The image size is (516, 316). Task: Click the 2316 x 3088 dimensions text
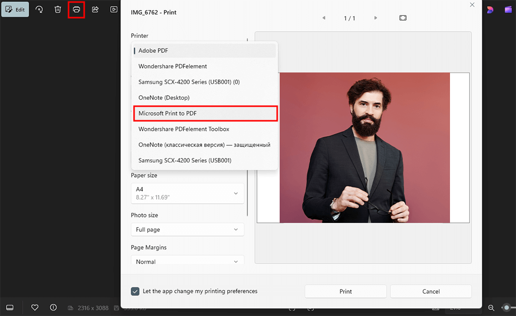[93, 308]
